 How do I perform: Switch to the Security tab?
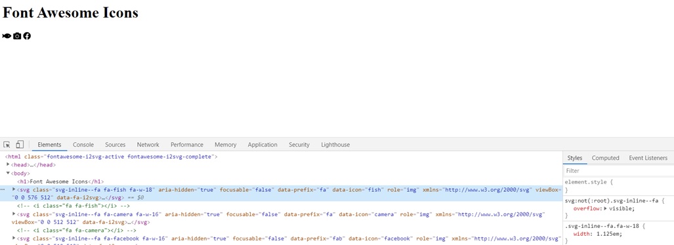click(299, 145)
